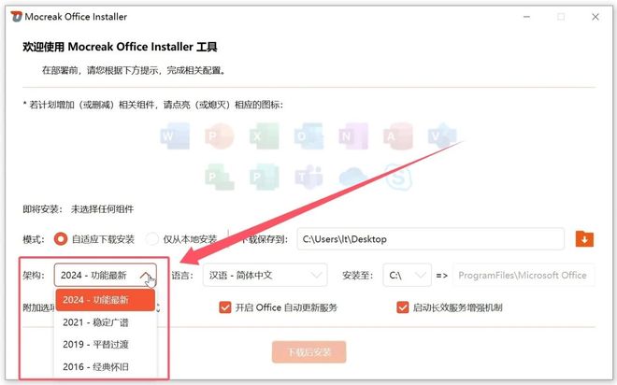Toggle 启动长效服务增强机制 checkbox
This screenshot has width=617, height=385.
[x=403, y=307]
